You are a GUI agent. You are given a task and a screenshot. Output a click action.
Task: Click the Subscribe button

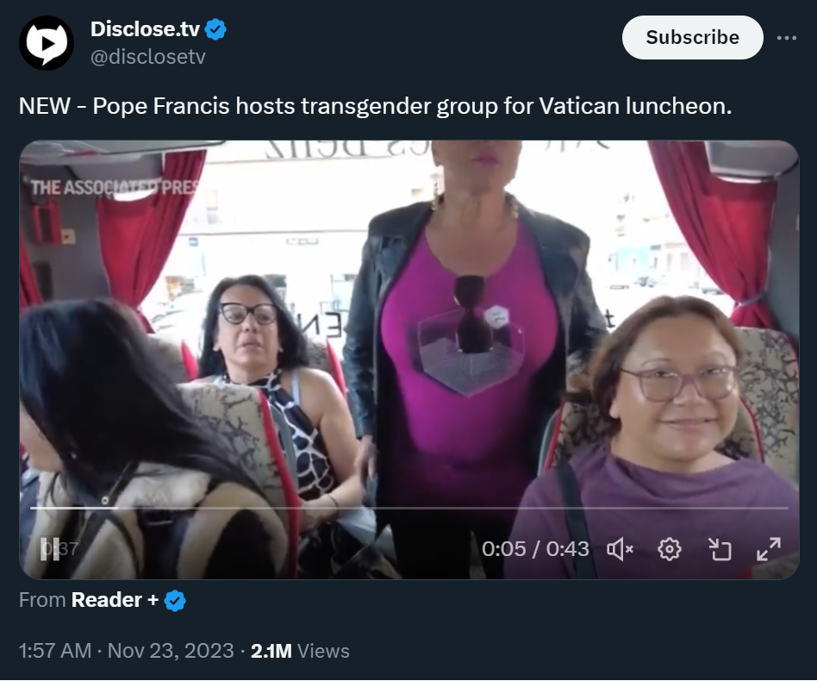tap(692, 38)
